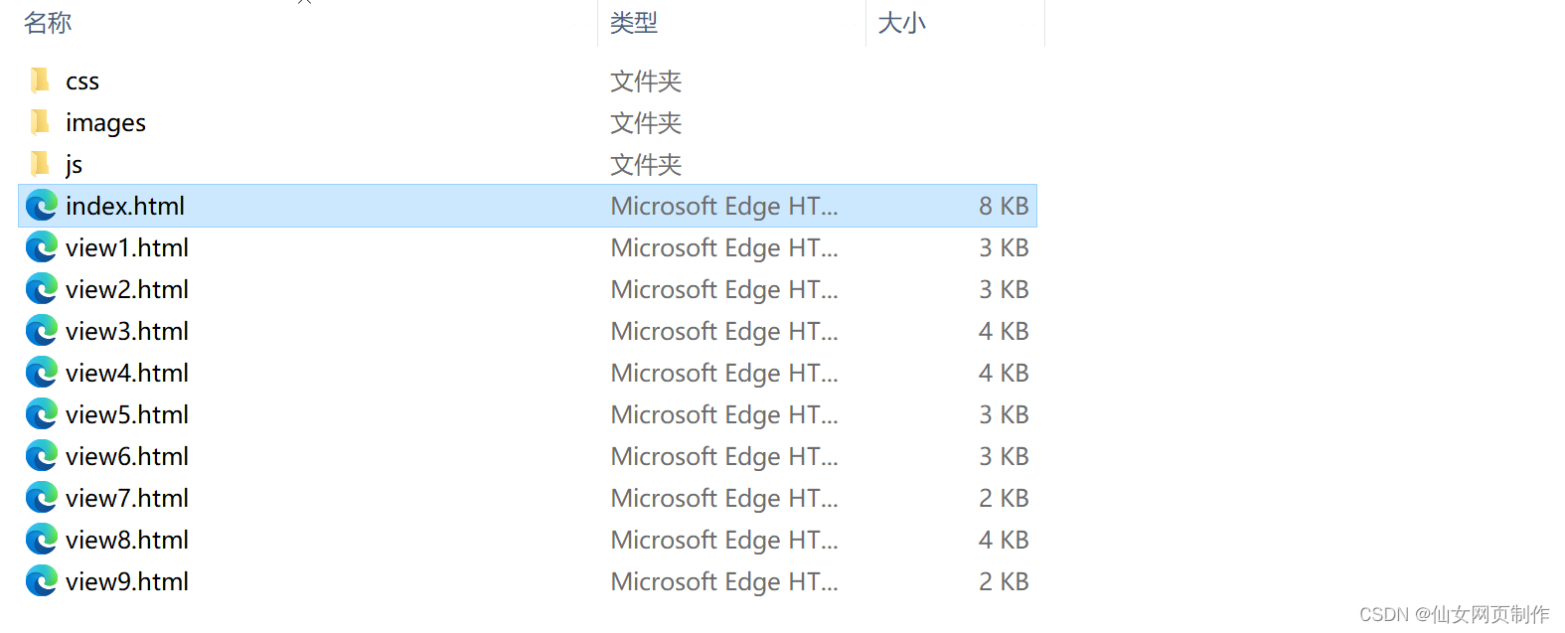Sort files by the 大小 column header
Screen dimensions: 1565x633
coord(900,22)
